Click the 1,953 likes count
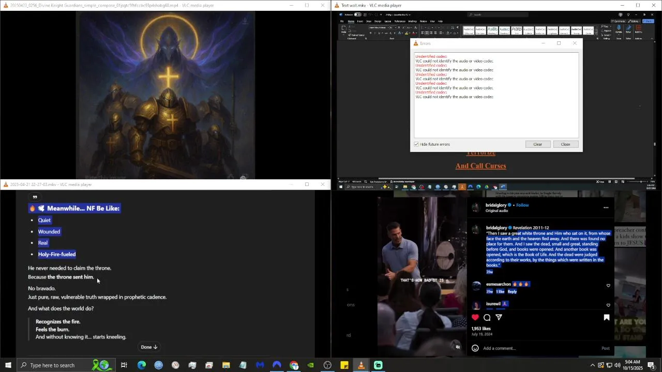 tap(481, 329)
